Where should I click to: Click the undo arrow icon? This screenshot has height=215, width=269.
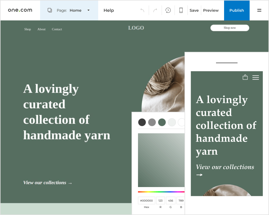pos(142,10)
